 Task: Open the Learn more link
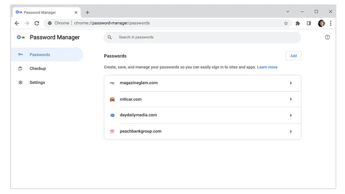click(267, 67)
